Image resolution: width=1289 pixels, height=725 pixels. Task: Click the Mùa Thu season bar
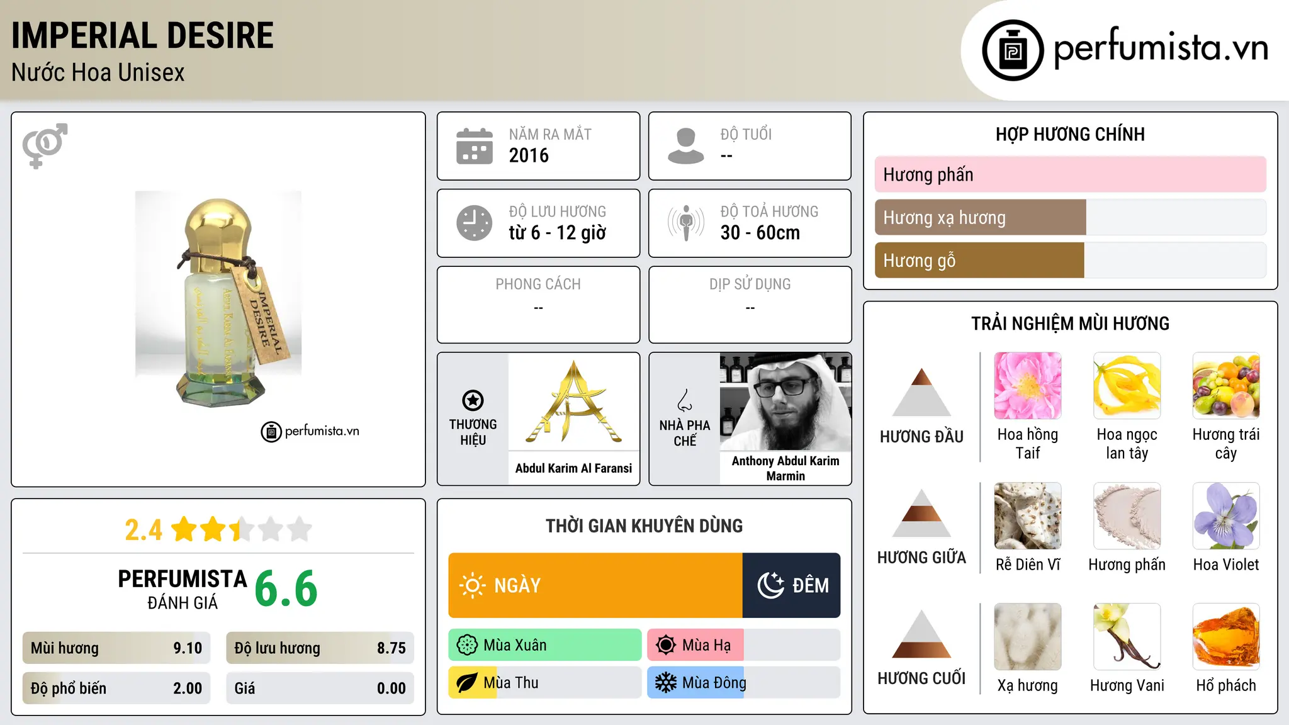[545, 683]
